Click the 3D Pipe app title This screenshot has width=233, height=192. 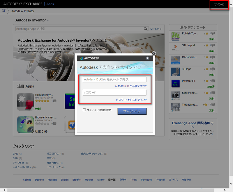click(x=186, y=69)
